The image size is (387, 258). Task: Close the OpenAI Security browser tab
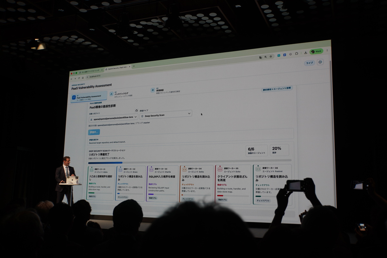coord(129,67)
